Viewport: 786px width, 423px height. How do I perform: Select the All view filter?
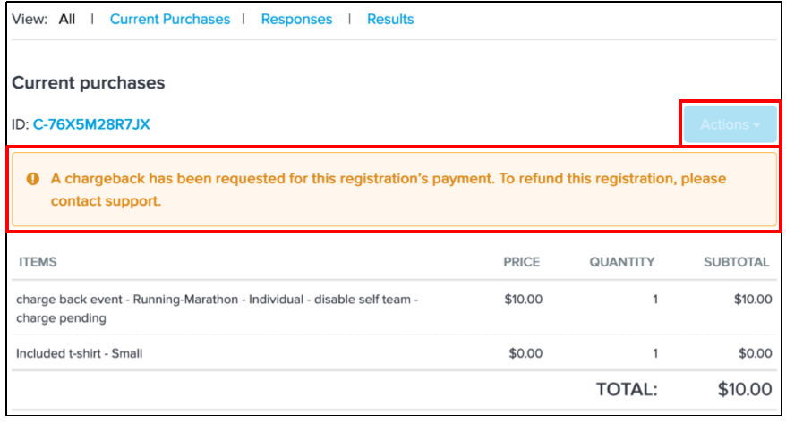pos(67,19)
